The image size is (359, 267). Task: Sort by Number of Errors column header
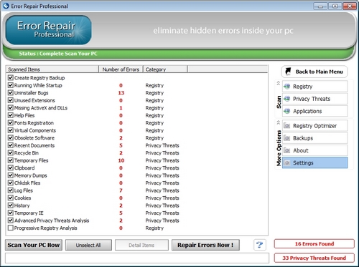pyautogui.click(x=121, y=69)
